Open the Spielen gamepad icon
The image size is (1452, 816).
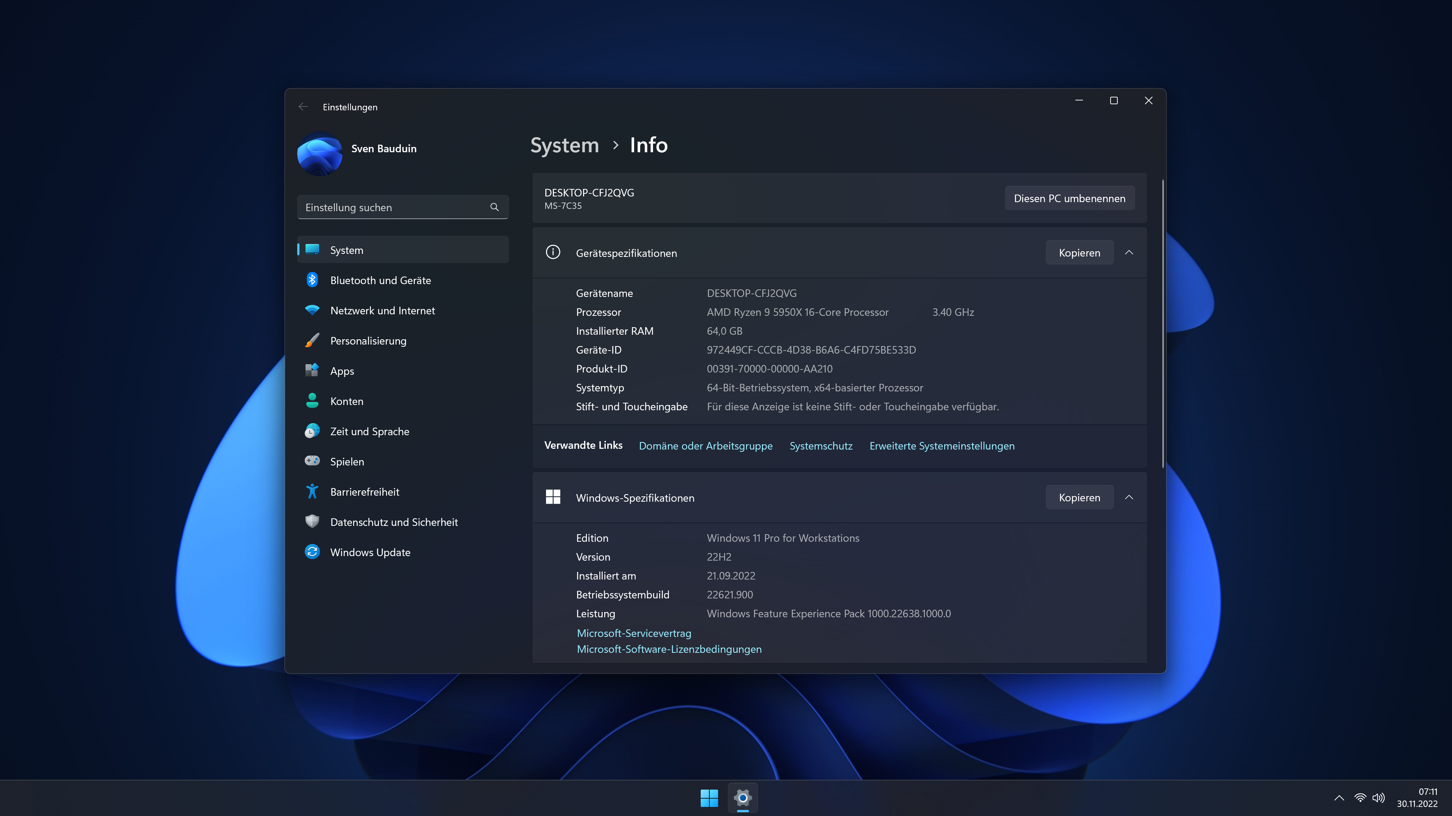pyautogui.click(x=312, y=461)
